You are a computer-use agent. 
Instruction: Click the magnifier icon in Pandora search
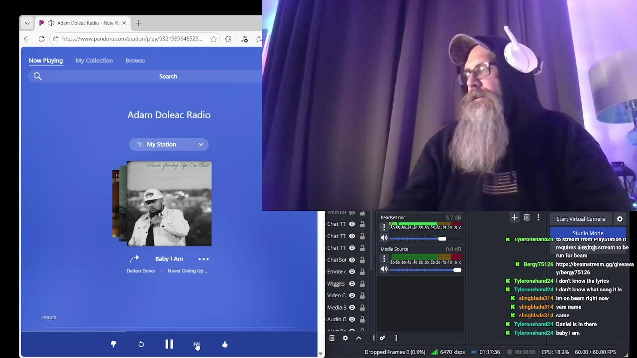[37, 76]
